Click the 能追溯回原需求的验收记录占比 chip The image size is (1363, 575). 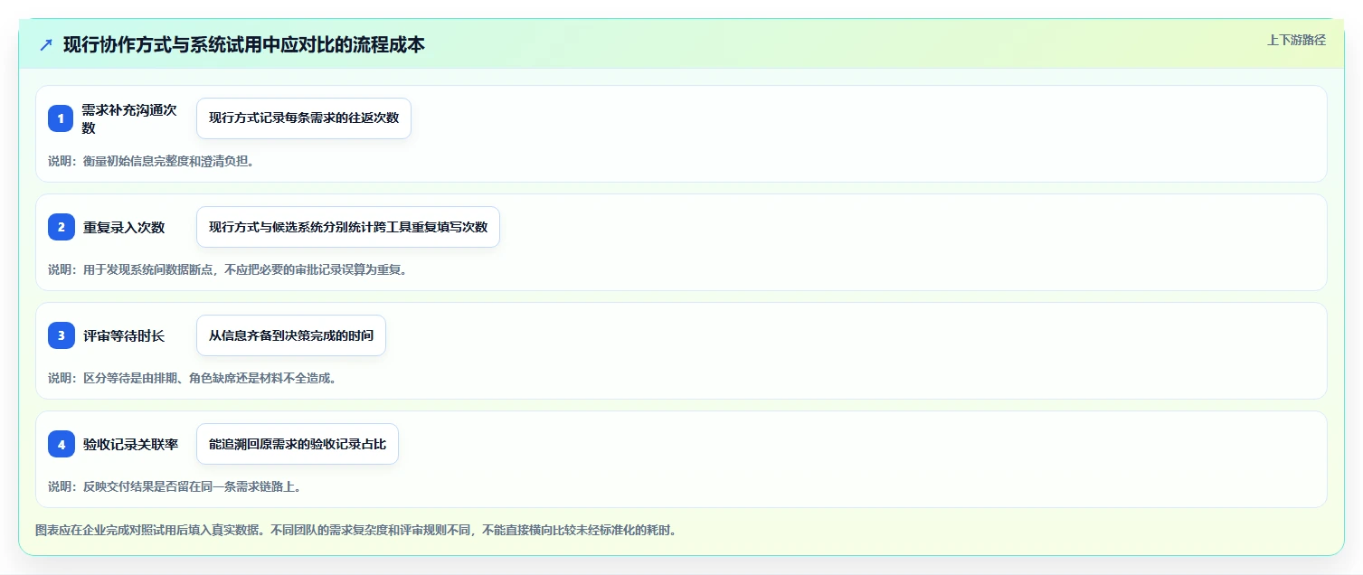tap(298, 444)
